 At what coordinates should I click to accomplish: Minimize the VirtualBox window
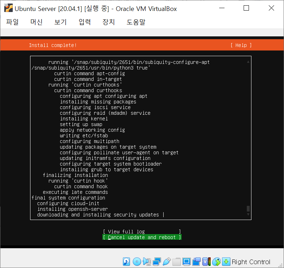222,8
